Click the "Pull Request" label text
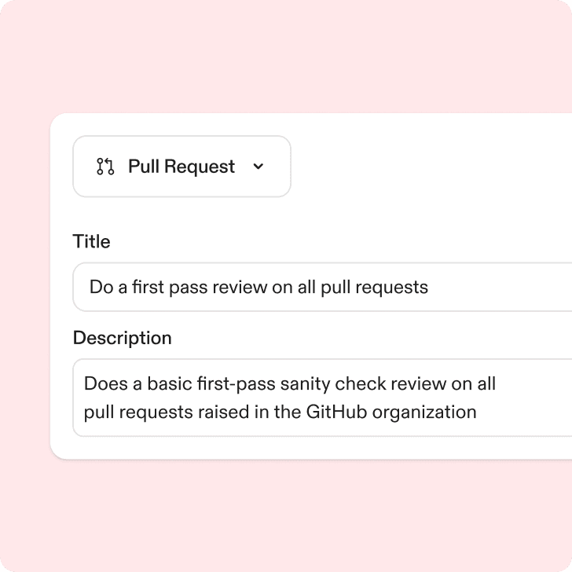 tap(181, 167)
